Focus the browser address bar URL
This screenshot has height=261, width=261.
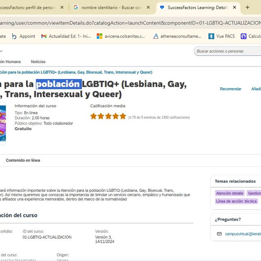tap(130, 23)
